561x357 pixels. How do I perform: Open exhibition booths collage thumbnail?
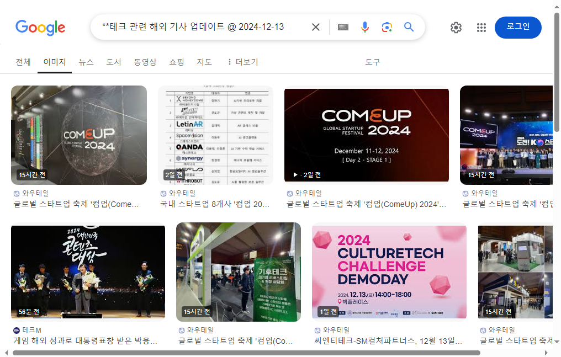tap(515, 272)
